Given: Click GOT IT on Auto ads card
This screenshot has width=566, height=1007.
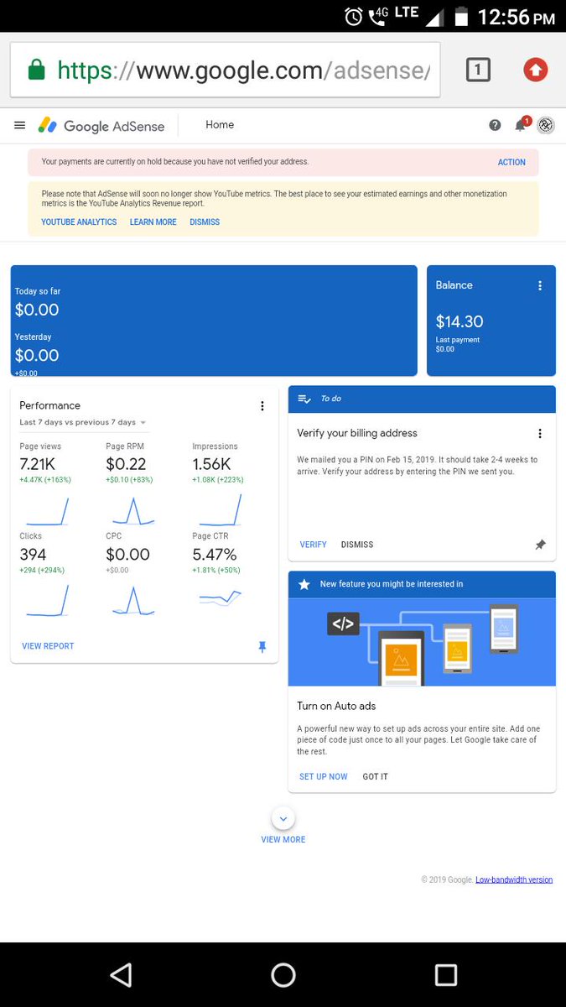Looking at the screenshot, I should [375, 777].
